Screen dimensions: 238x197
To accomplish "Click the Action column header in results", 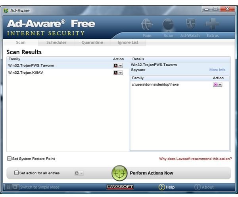I will point(118,59).
